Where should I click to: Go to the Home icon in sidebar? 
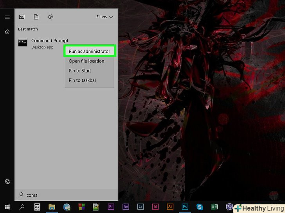[x=7, y=32]
